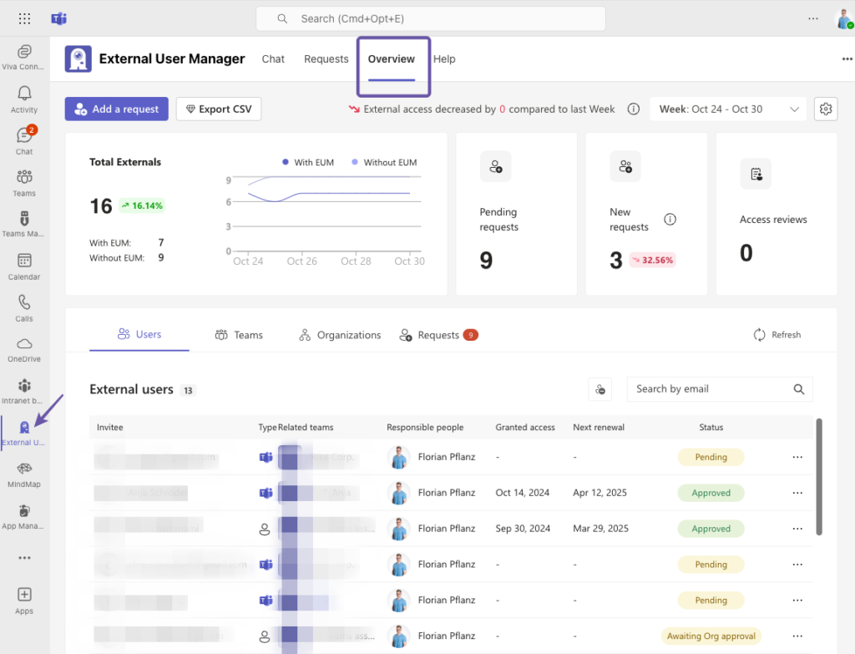
Task: Open Teams in the left sidebar
Action: (24, 183)
